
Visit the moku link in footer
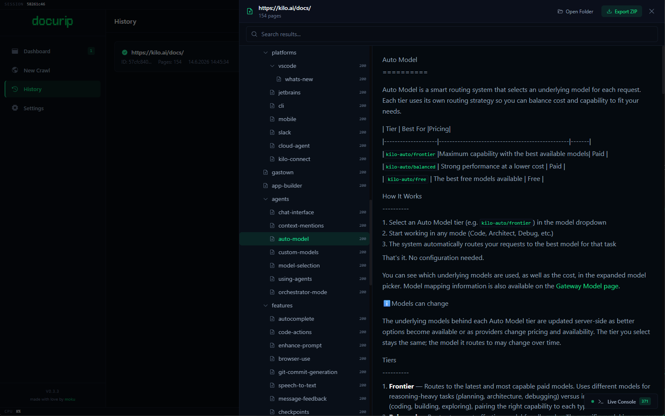tap(70, 399)
